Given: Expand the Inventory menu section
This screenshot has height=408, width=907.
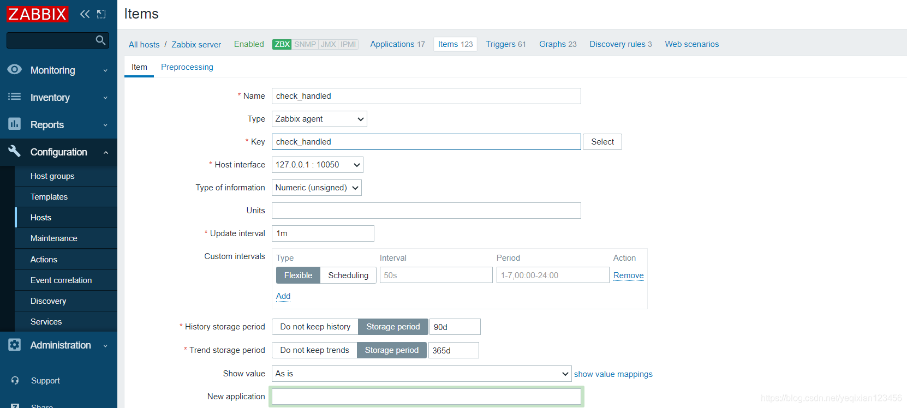Looking at the screenshot, I should [105, 98].
